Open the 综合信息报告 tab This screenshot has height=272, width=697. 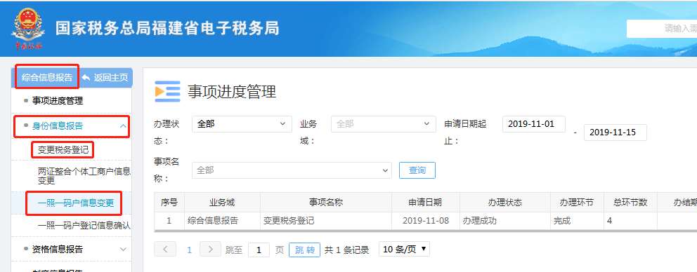point(47,77)
